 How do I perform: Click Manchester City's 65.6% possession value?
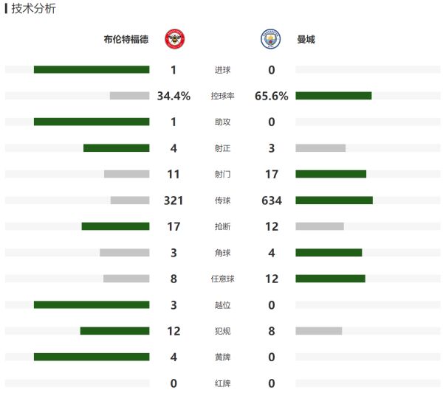(271, 96)
